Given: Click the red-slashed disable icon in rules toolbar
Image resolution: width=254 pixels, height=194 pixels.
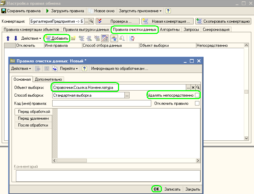Looking at the screenshot, I should pos(105,38).
